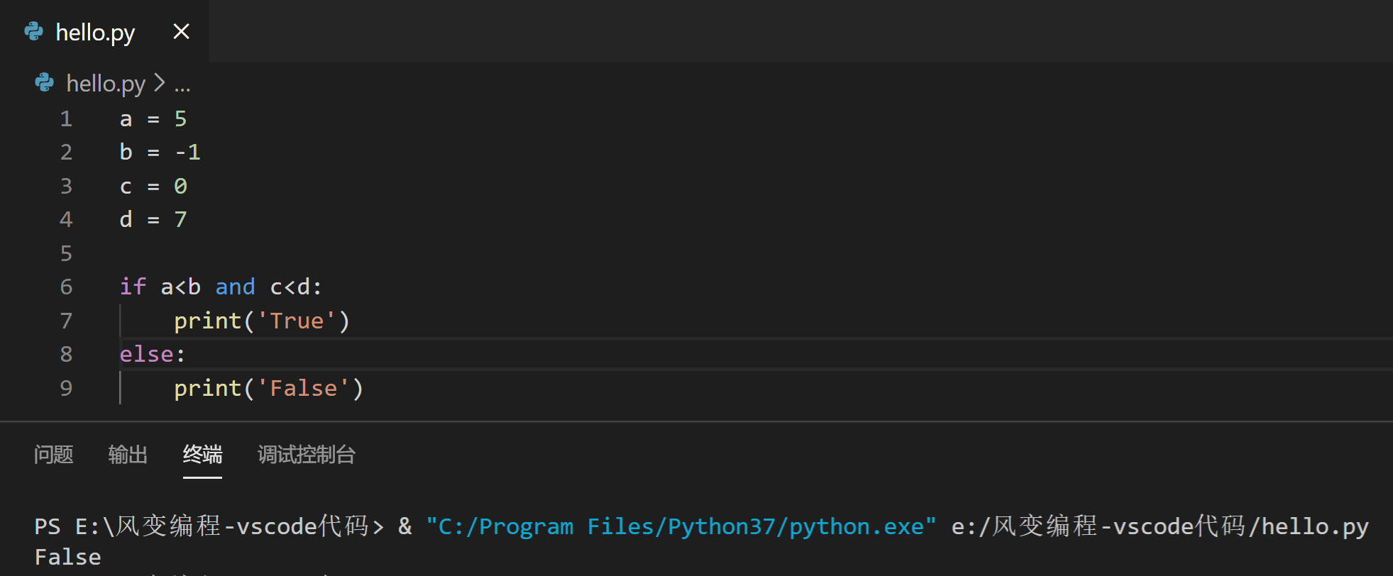Select the hello.py editor tab label

pos(95,33)
